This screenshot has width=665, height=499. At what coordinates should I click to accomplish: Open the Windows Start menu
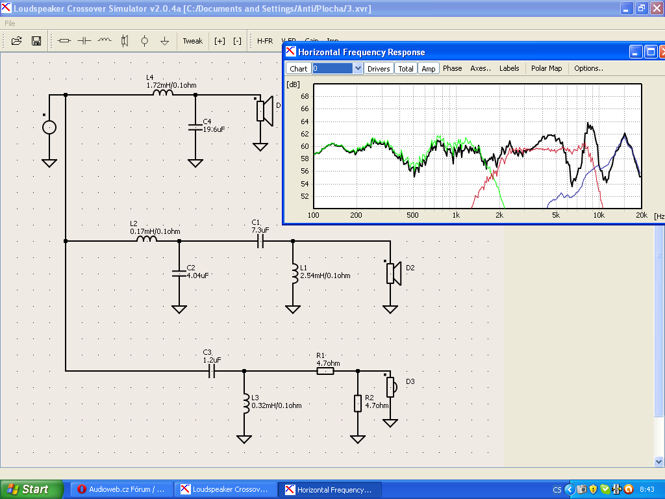tap(31, 489)
